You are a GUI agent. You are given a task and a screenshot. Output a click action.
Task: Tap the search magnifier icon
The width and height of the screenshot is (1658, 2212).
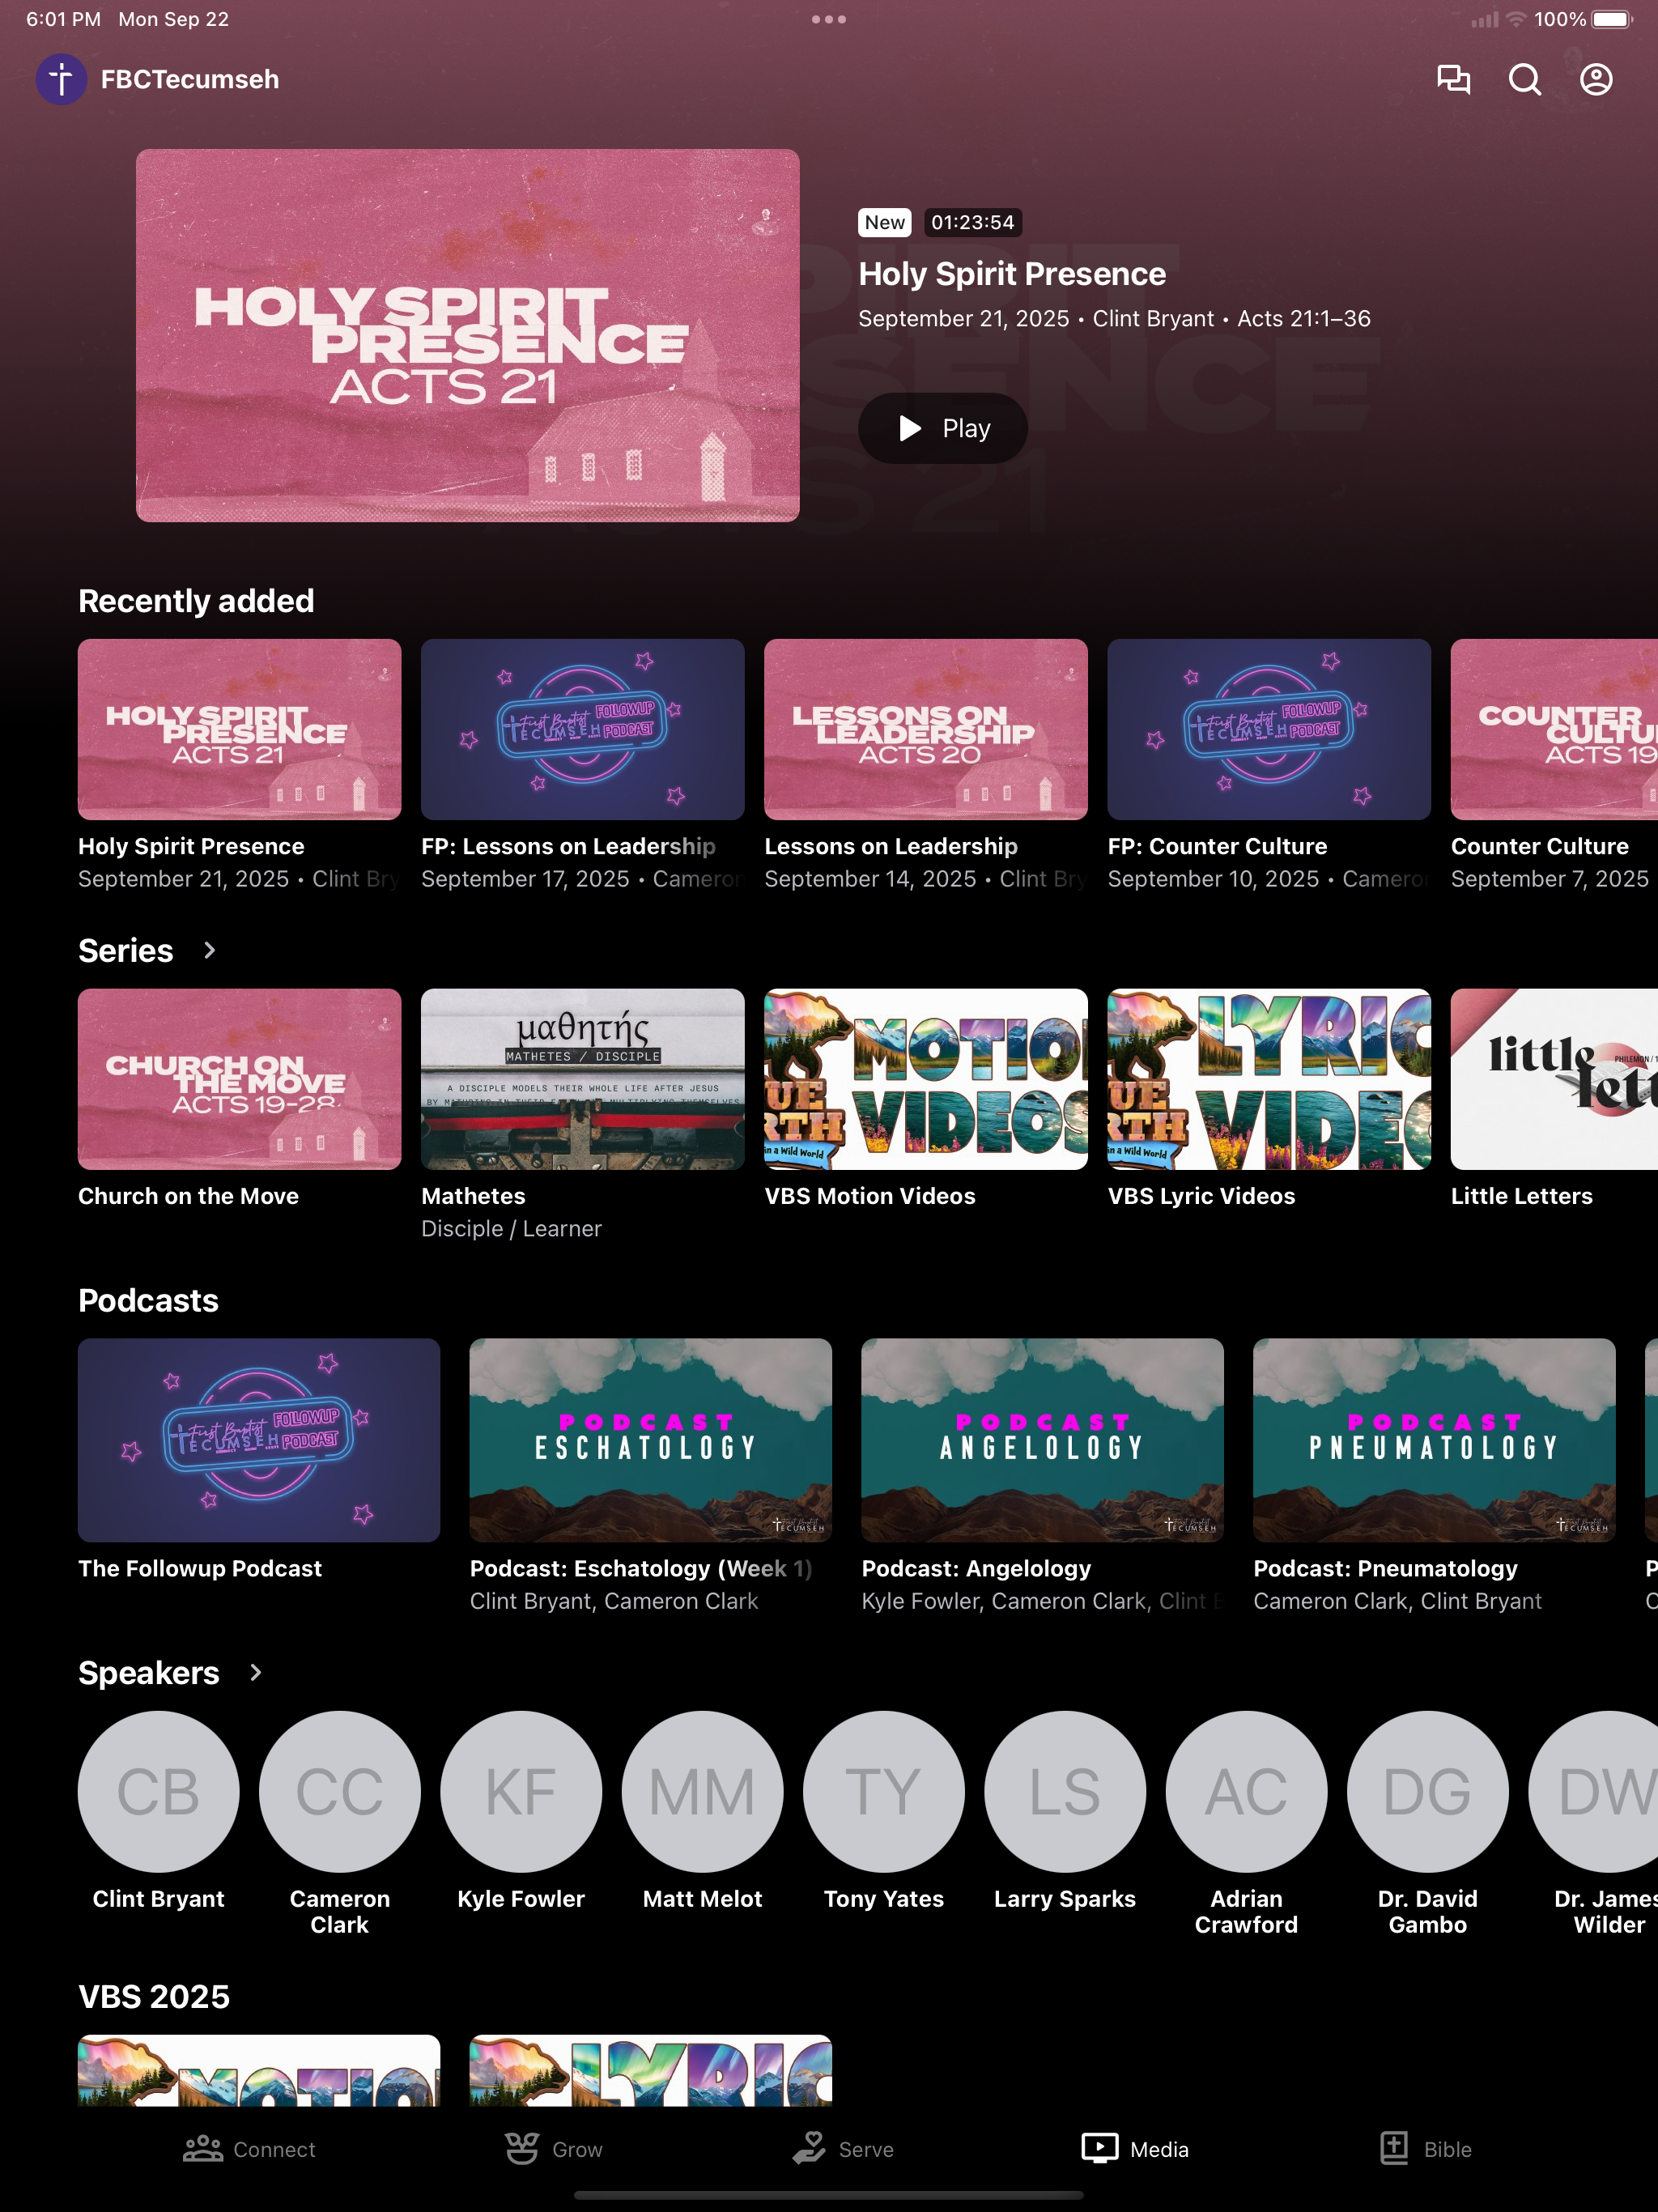pos(1525,79)
